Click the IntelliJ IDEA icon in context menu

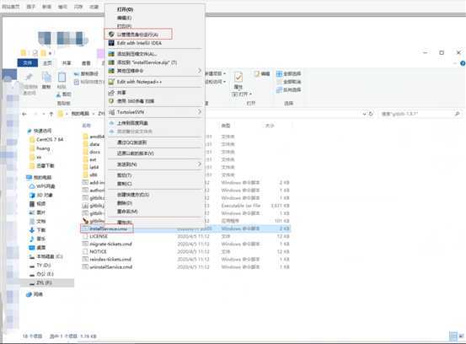pyautogui.click(x=111, y=43)
